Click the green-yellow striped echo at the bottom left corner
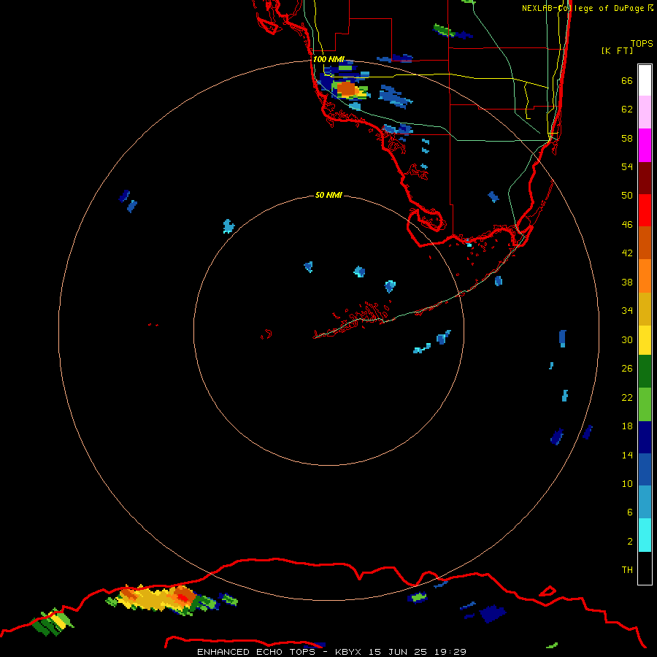Screen dimensions: 657x657 pyautogui.click(x=53, y=622)
